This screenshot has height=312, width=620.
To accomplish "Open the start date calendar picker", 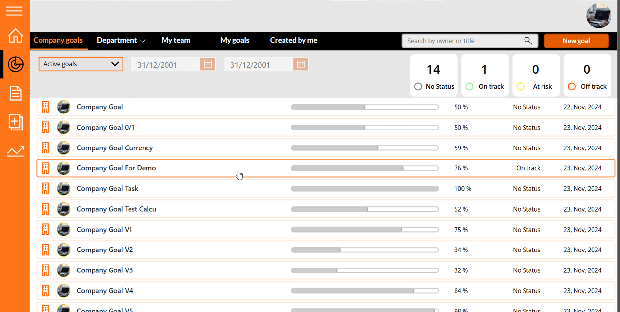I will pos(208,64).
